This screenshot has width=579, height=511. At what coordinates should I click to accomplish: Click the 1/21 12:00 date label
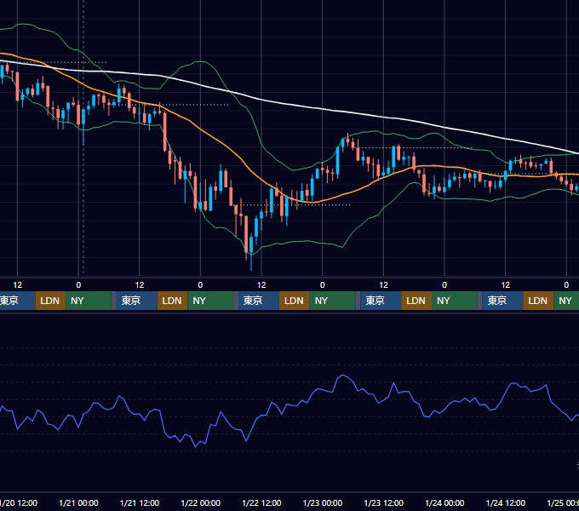139,502
